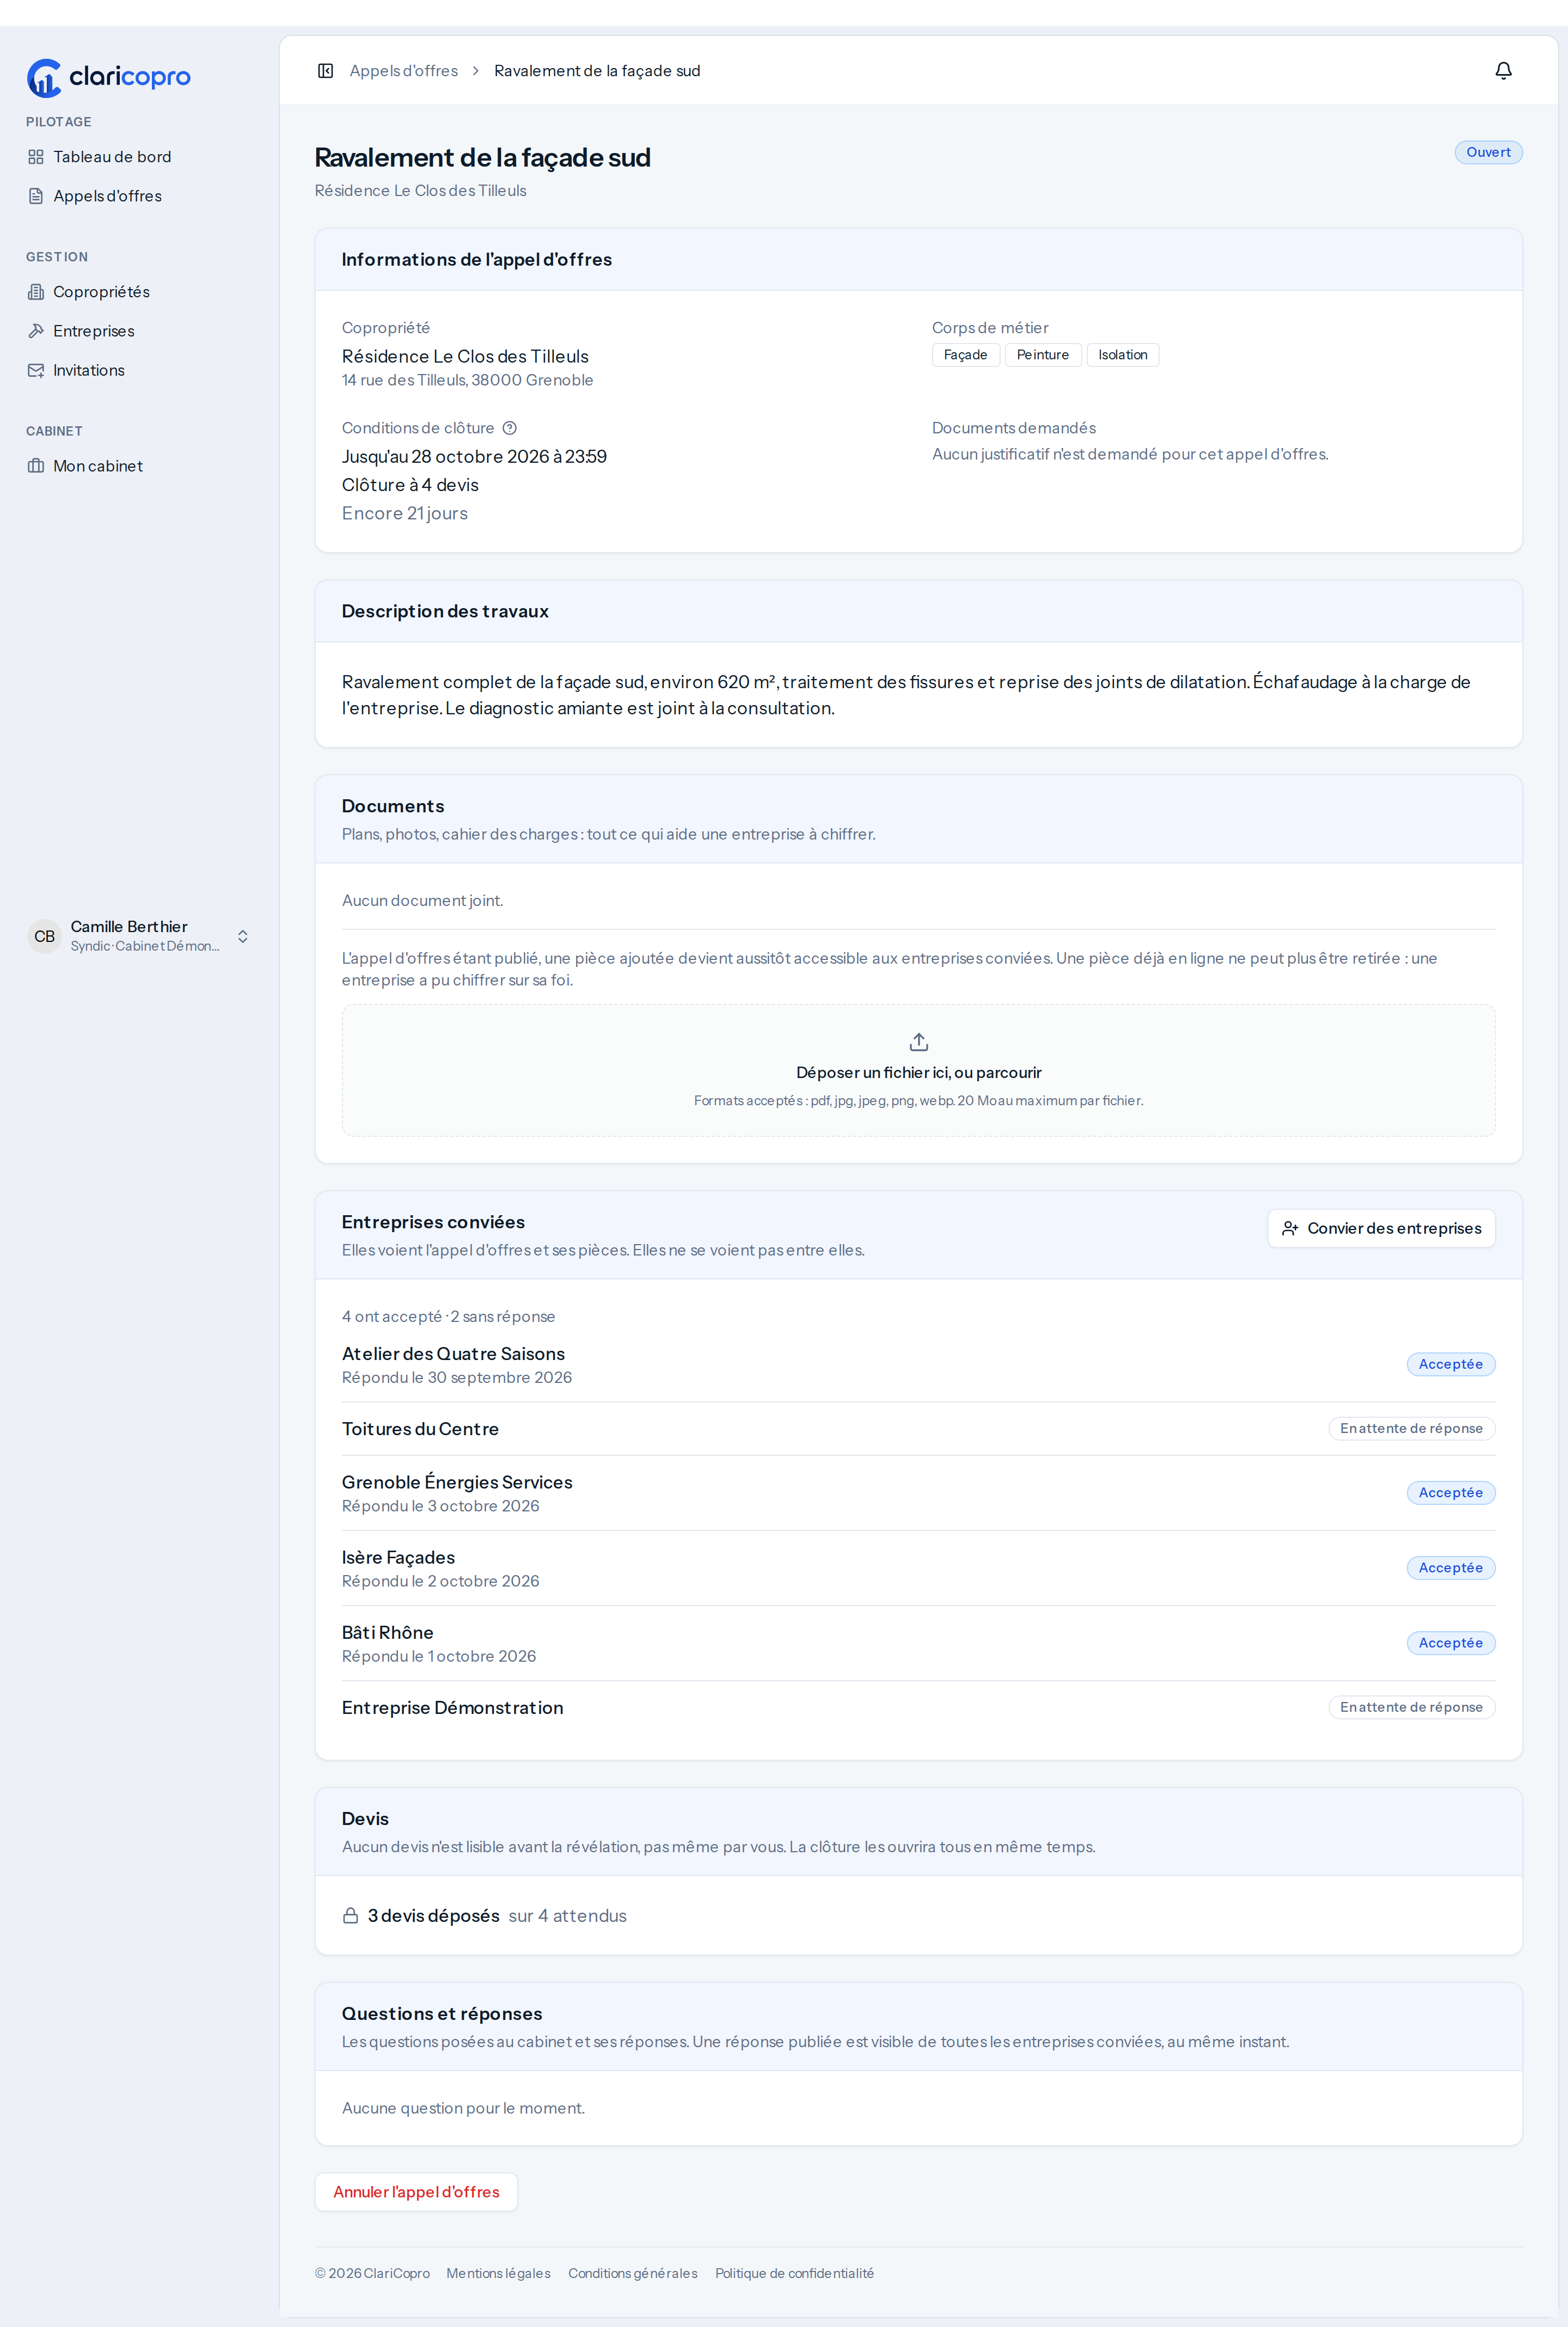Viewport: 1568px width, 2327px height.
Task: Click the file drop zone to browse
Action: click(x=918, y=1070)
